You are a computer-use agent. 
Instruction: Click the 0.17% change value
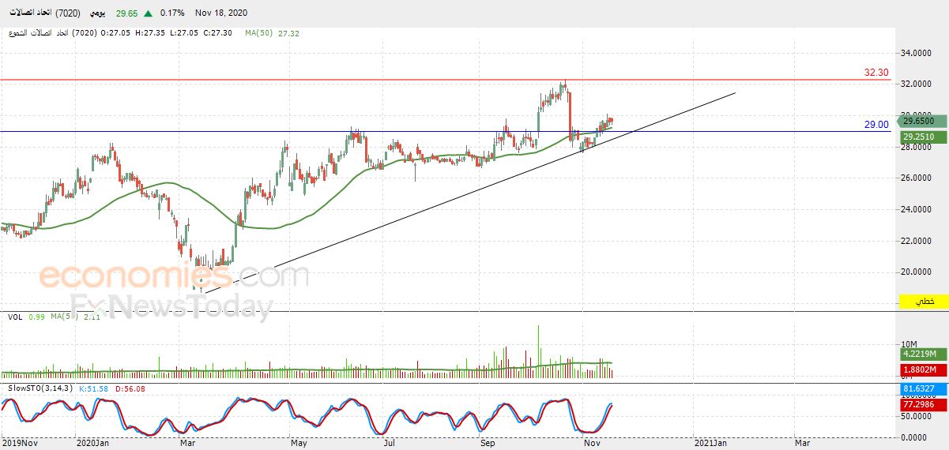pos(172,13)
